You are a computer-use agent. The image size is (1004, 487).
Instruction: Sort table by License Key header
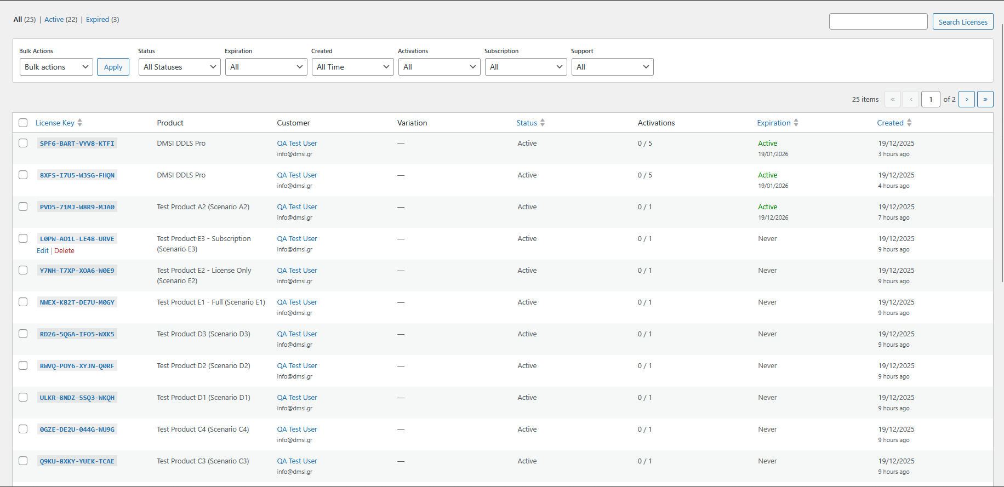pyautogui.click(x=55, y=123)
